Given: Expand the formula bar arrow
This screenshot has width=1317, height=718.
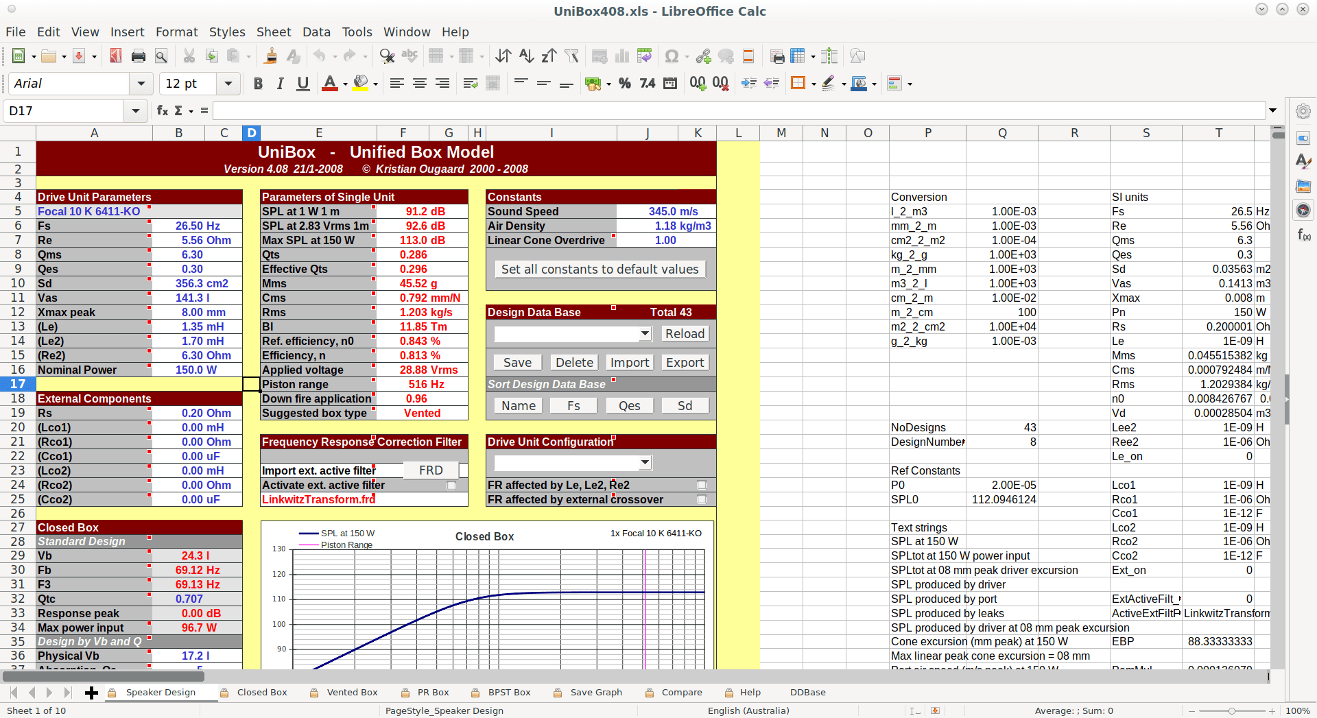Looking at the screenshot, I should [1273, 110].
